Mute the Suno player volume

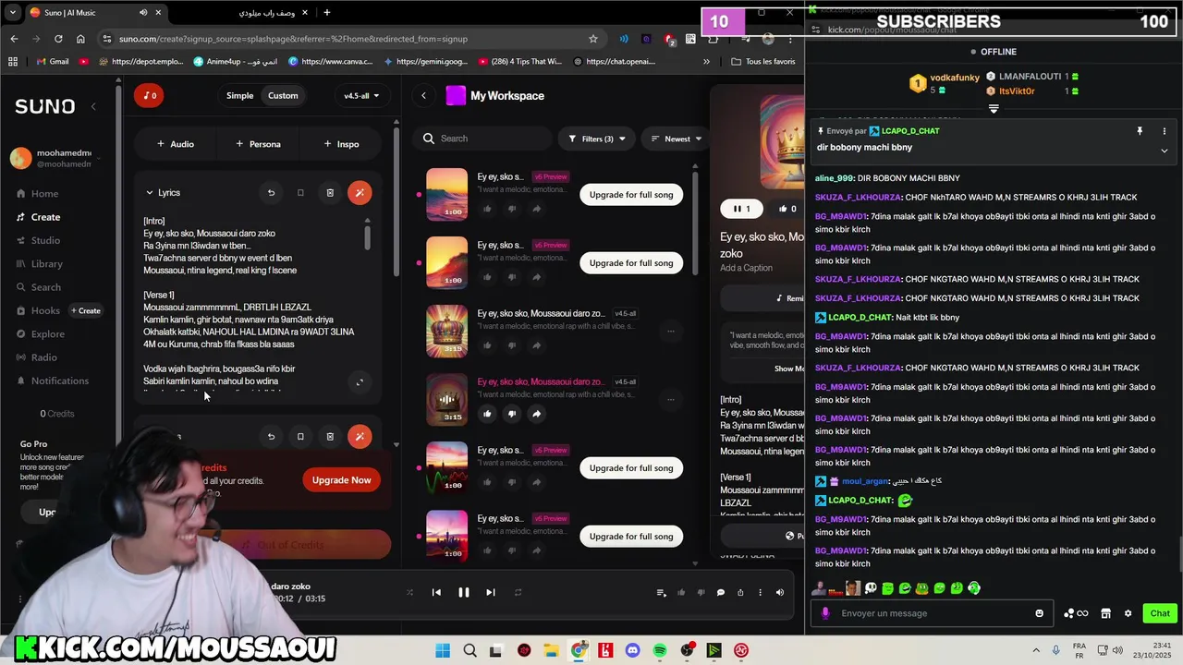point(780,593)
